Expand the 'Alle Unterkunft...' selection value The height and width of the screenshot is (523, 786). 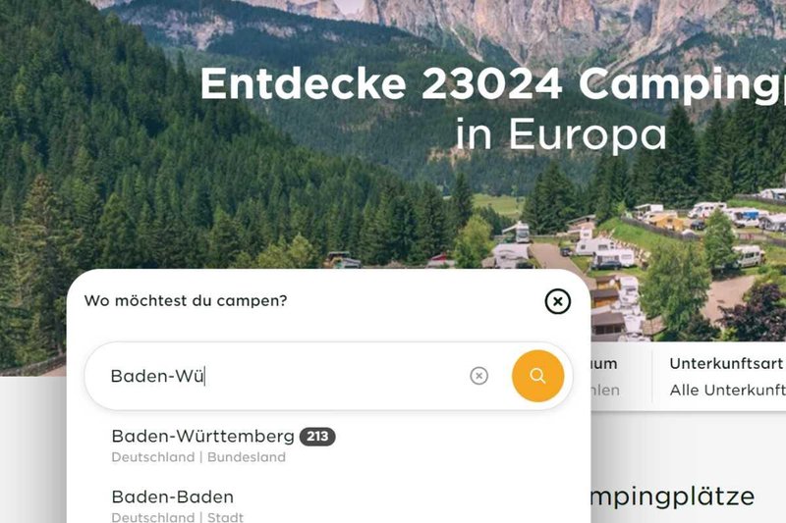(727, 390)
